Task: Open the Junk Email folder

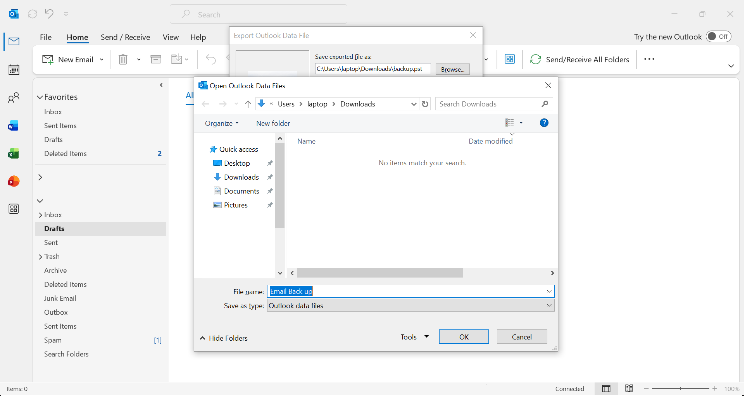Action: point(60,298)
